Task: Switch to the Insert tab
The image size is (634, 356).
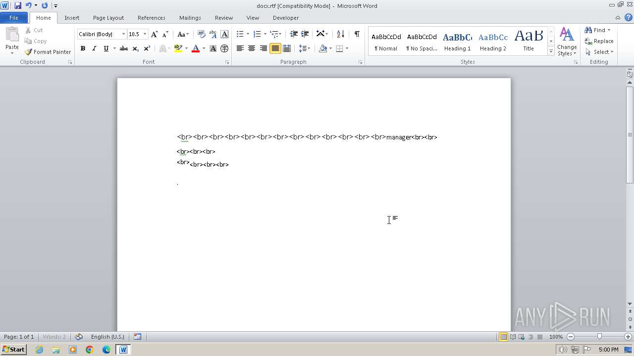Action: tap(72, 18)
